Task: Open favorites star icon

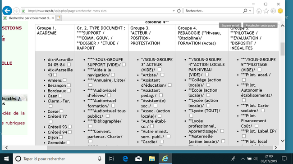Action: [266, 11]
